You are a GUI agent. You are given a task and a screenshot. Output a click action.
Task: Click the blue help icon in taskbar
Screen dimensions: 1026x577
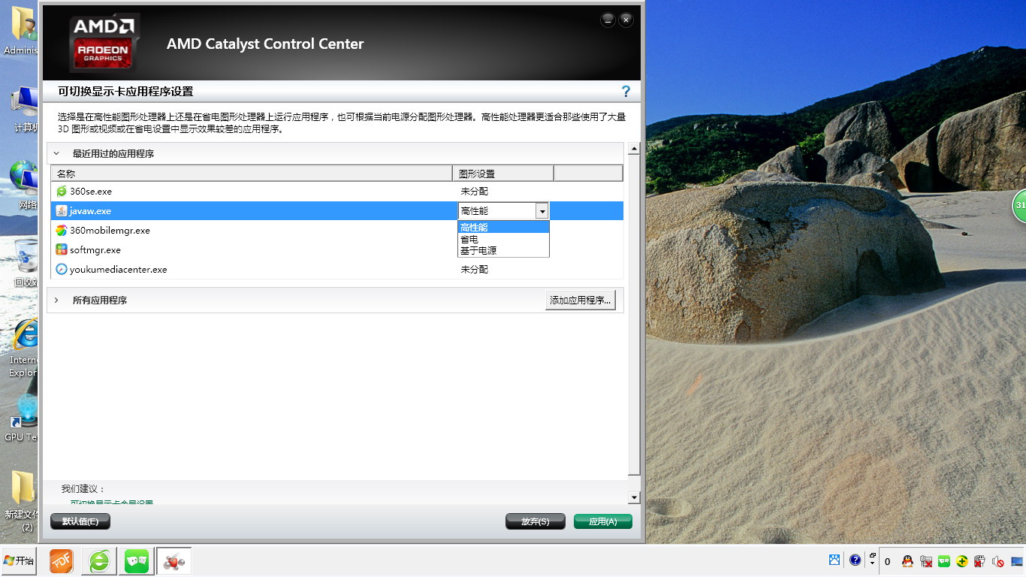[x=855, y=560]
